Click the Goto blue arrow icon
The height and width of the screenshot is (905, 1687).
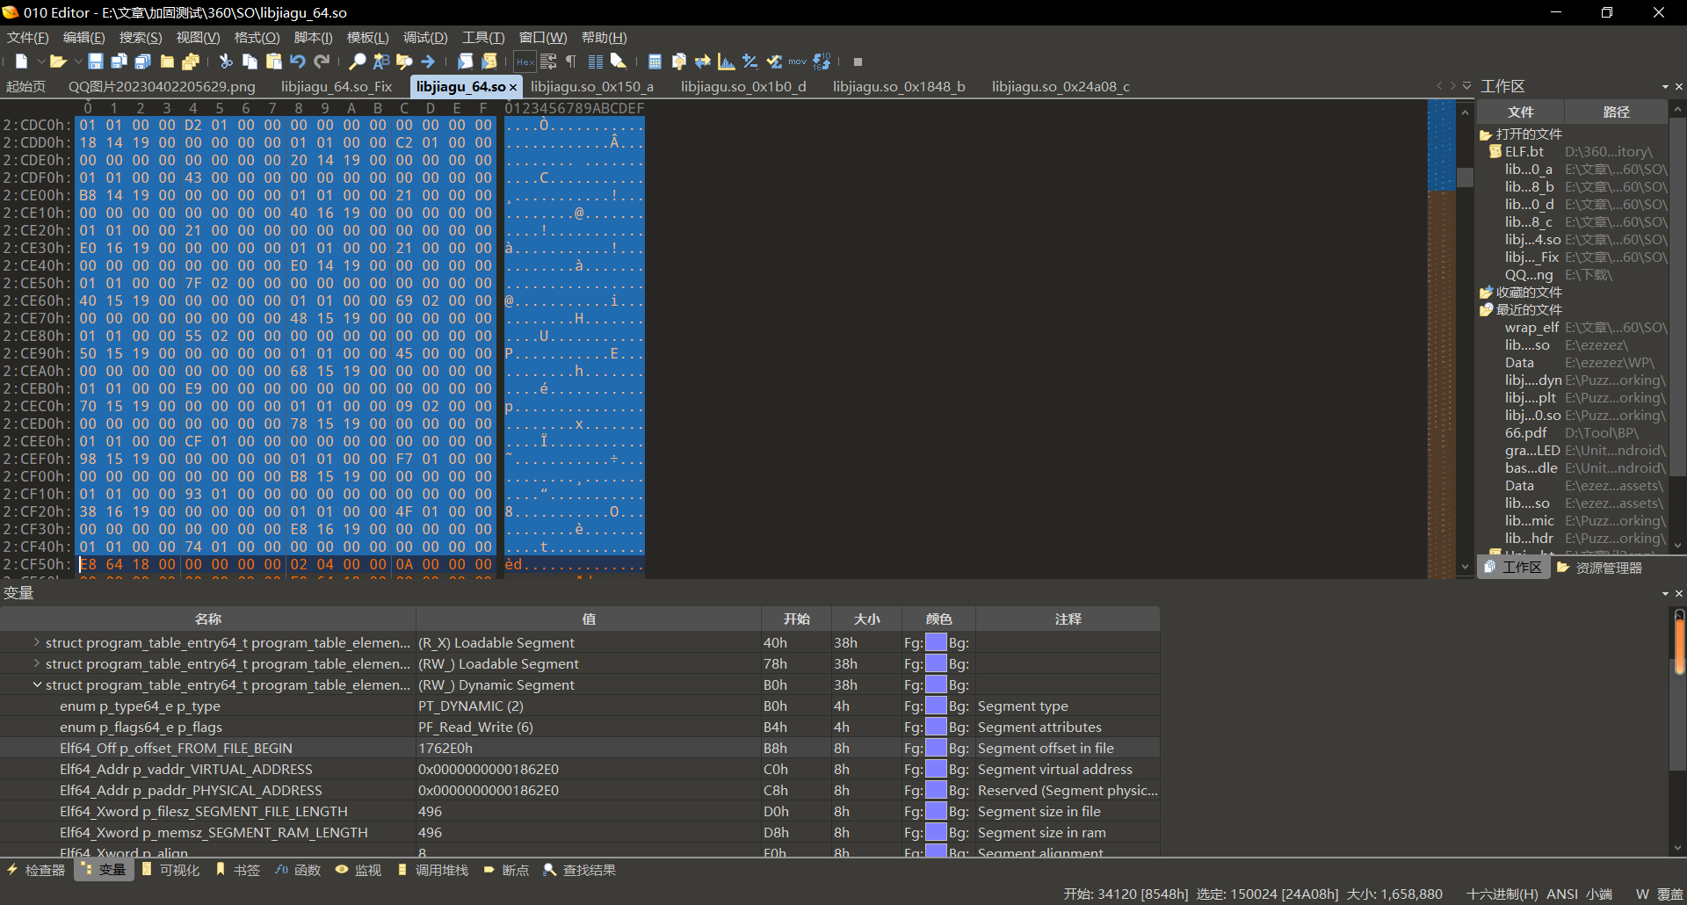click(x=429, y=62)
